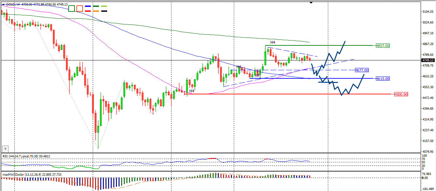Image resolution: width=436 pixels, height=191 pixels.
Task: Pick the red line color swatch
Action: (88, 11)
